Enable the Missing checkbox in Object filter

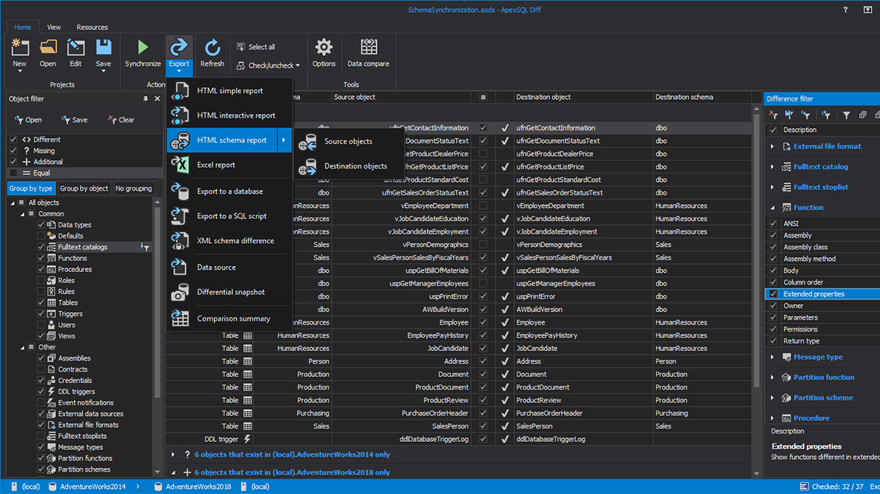(x=13, y=151)
